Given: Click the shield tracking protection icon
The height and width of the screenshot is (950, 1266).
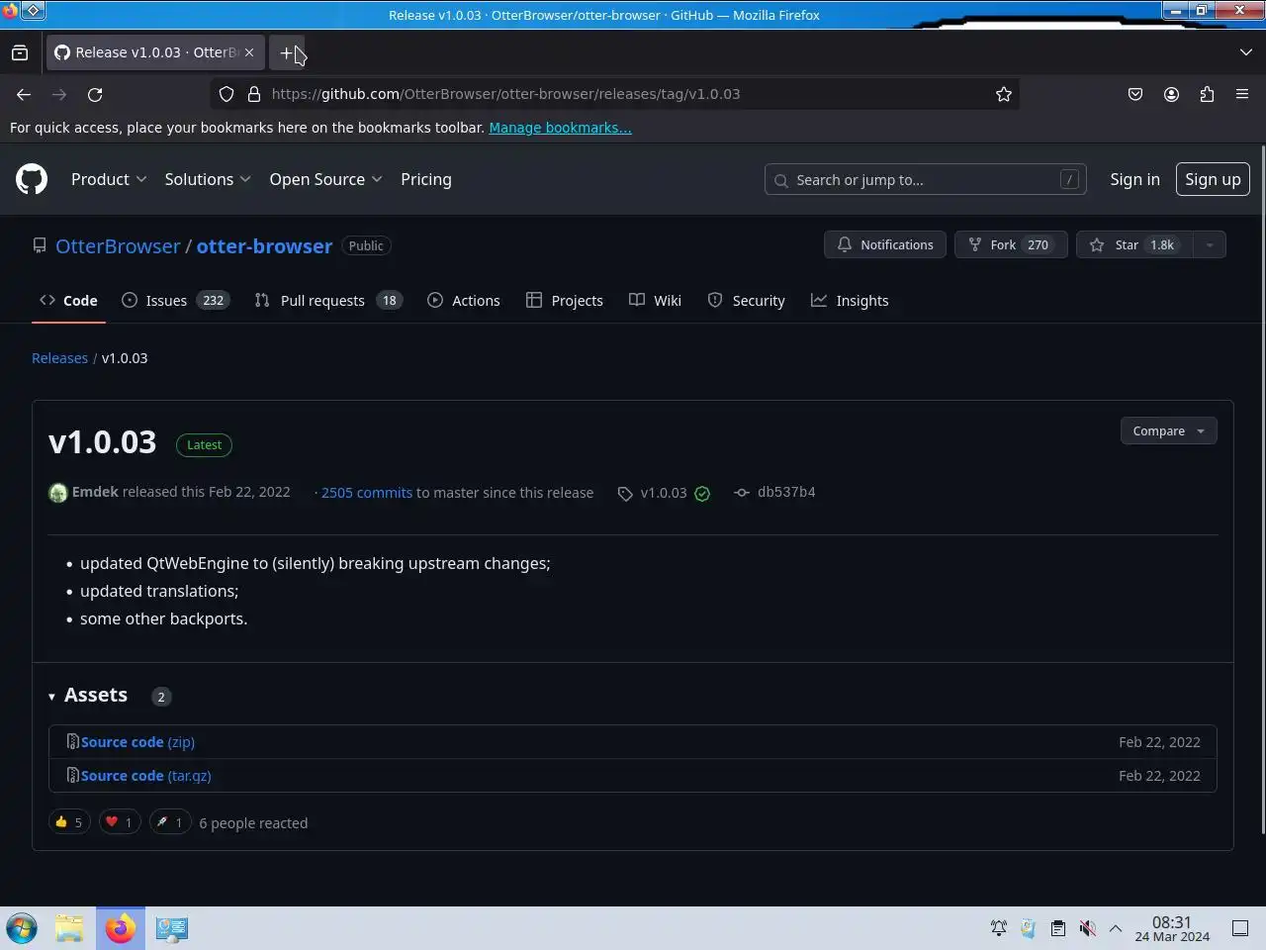Looking at the screenshot, I should coord(226,94).
